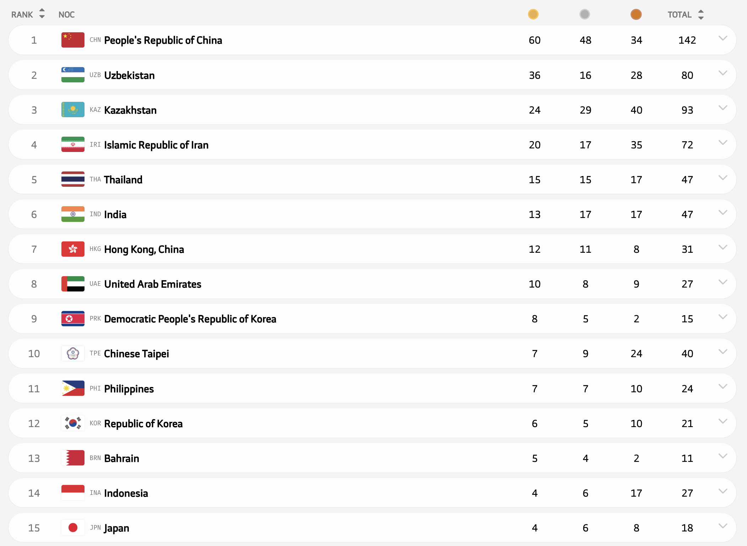747x546 pixels.
Task: Expand the Thailand row details
Action: coord(723,178)
